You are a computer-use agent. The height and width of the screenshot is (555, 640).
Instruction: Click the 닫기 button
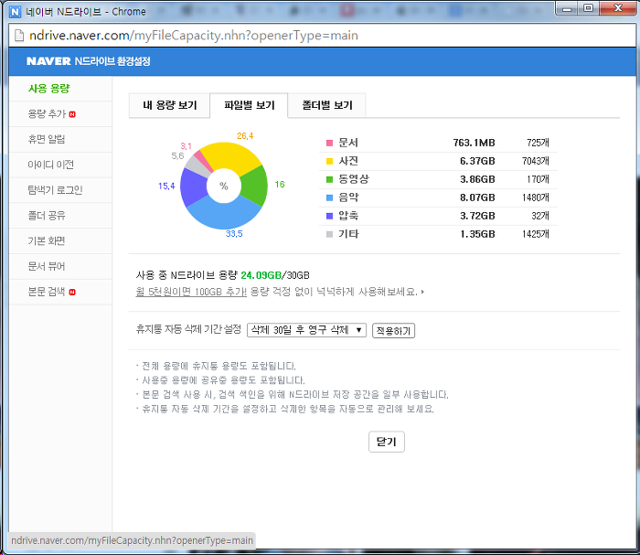tap(387, 442)
